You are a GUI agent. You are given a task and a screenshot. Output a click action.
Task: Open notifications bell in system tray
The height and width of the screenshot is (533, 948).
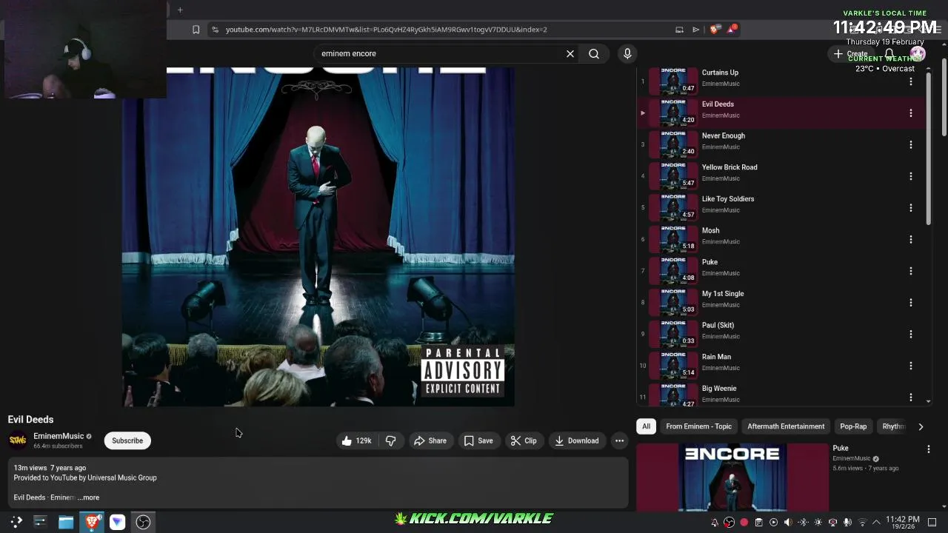pos(715,523)
